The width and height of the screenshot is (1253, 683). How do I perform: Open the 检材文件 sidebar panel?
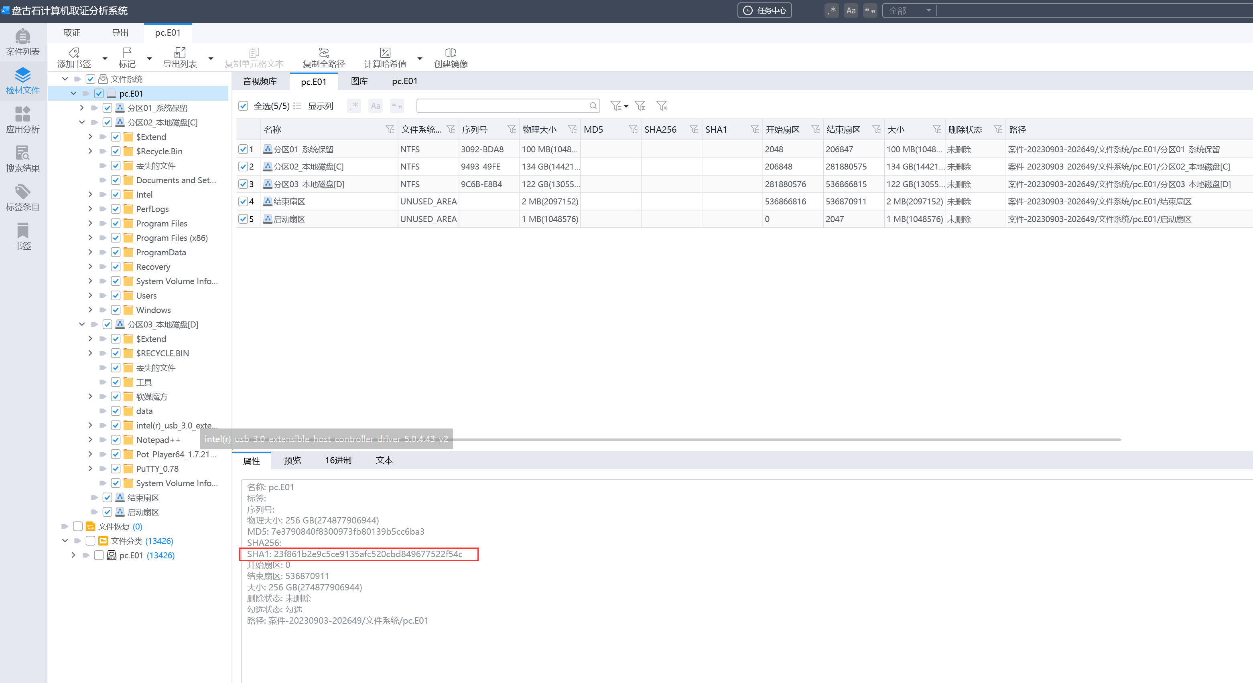[x=23, y=81]
